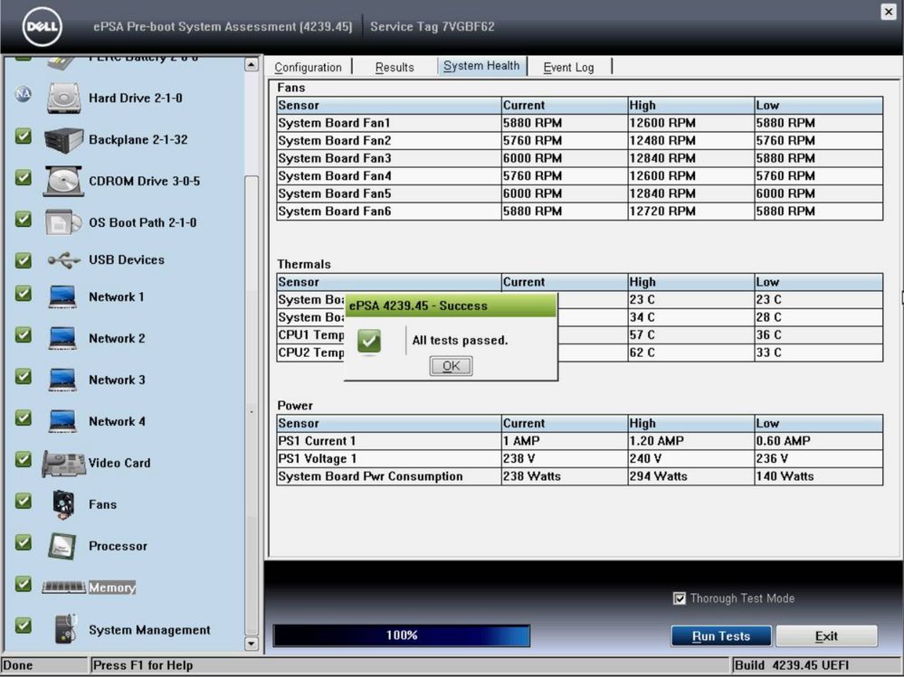Click the Backplane 2-1-32 device icon
904x677 pixels.
tap(64, 140)
